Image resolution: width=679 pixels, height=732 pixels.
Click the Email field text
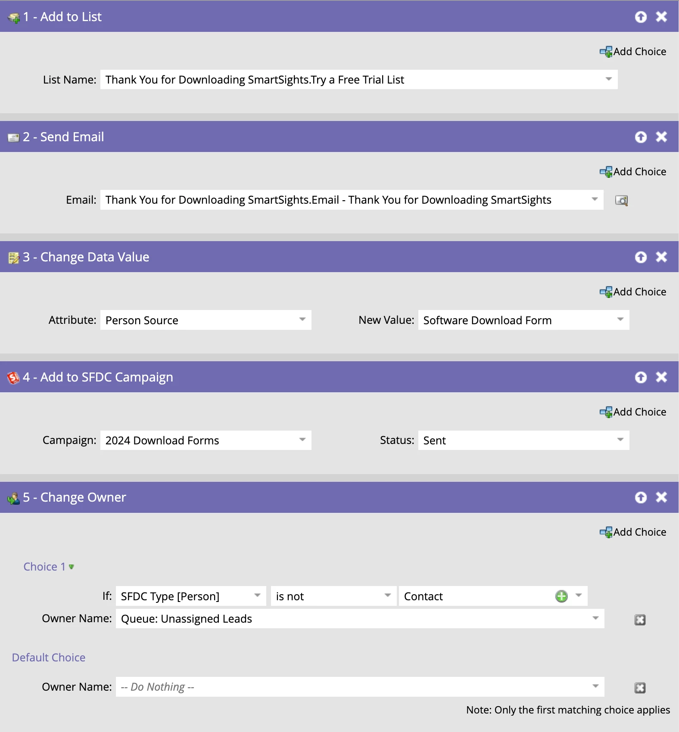[328, 200]
